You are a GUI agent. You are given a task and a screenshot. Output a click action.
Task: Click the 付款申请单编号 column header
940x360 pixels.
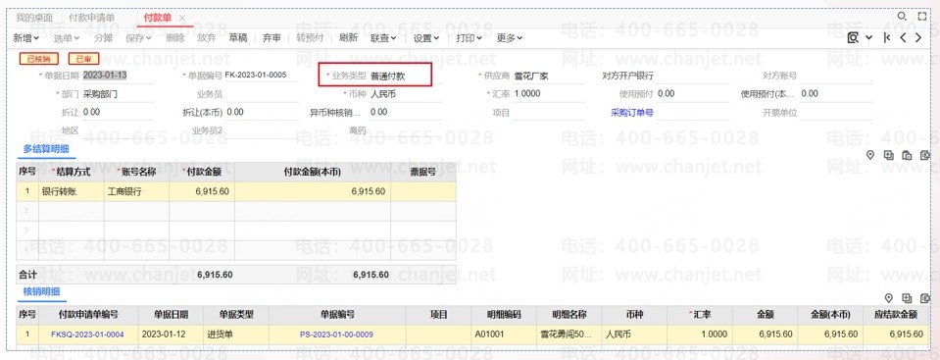(88, 315)
